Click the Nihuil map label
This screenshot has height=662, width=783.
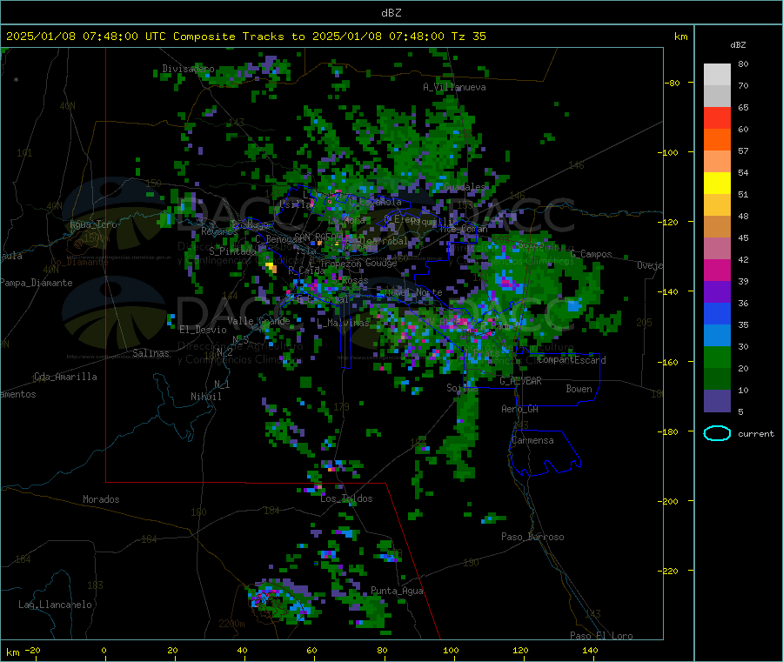[x=205, y=397]
